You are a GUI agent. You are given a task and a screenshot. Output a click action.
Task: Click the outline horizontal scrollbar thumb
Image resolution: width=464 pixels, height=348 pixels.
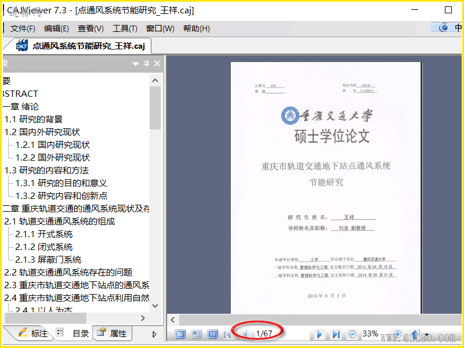point(46,318)
